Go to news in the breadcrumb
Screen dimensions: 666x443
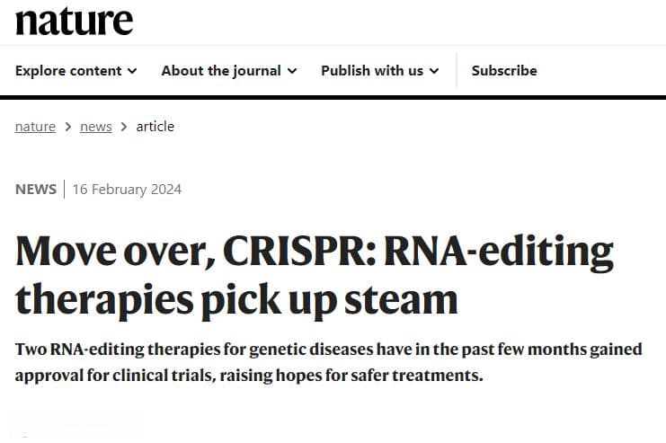click(x=96, y=127)
